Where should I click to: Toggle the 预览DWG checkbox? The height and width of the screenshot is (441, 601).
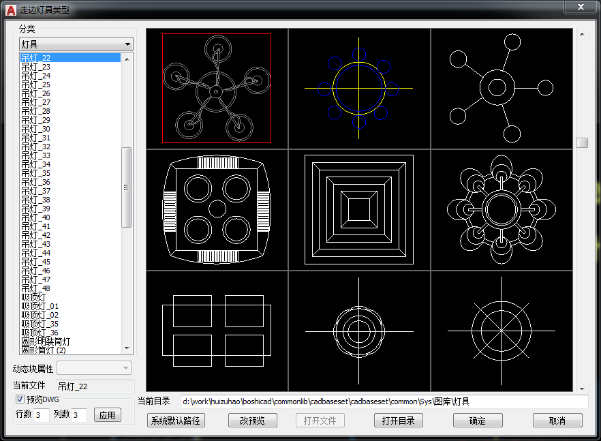coord(20,399)
